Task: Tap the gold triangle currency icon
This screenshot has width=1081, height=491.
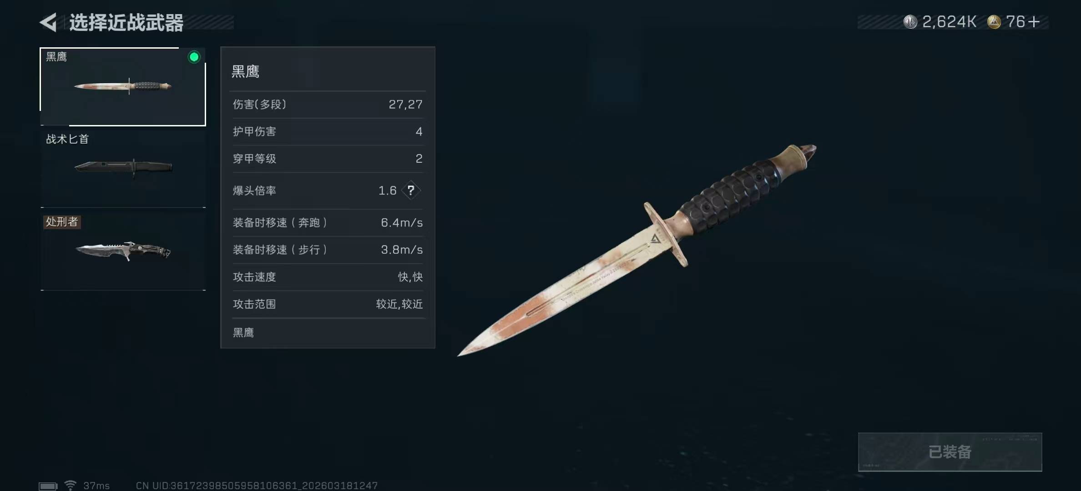Action: tap(994, 22)
